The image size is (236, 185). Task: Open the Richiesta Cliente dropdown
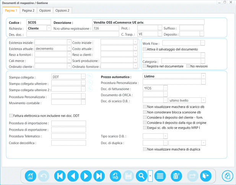[49, 28]
